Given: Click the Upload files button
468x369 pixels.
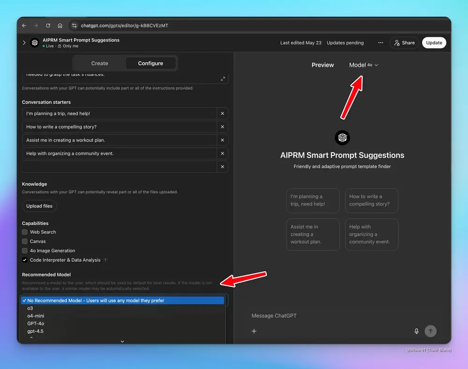Looking at the screenshot, I should (39, 206).
